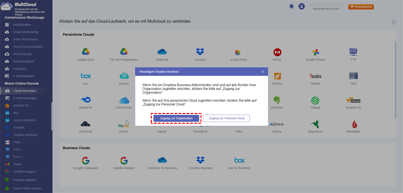The image size is (403, 193).
Task: Close the 'Hinzufügen Dropbox Business' dialog
Action: [263, 72]
